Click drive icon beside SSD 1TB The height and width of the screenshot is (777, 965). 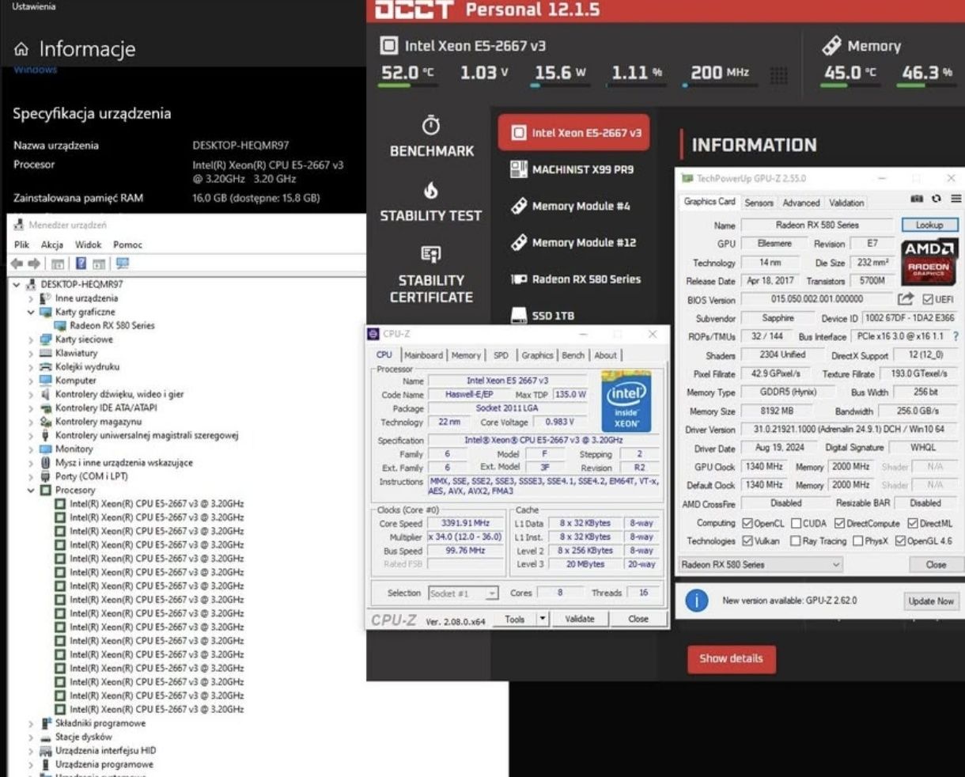point(518,316)
